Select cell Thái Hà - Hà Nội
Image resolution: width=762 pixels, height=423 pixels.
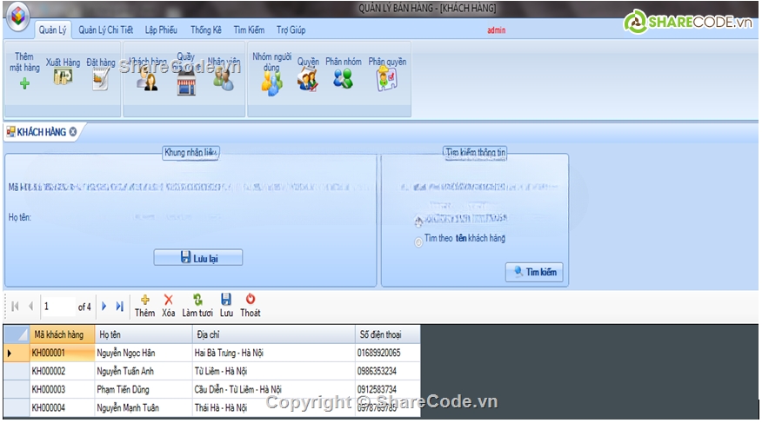pos(274,407)
